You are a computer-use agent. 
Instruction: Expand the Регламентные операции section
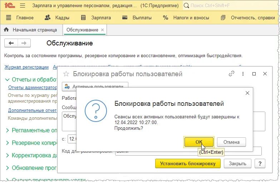pos(8,131)
